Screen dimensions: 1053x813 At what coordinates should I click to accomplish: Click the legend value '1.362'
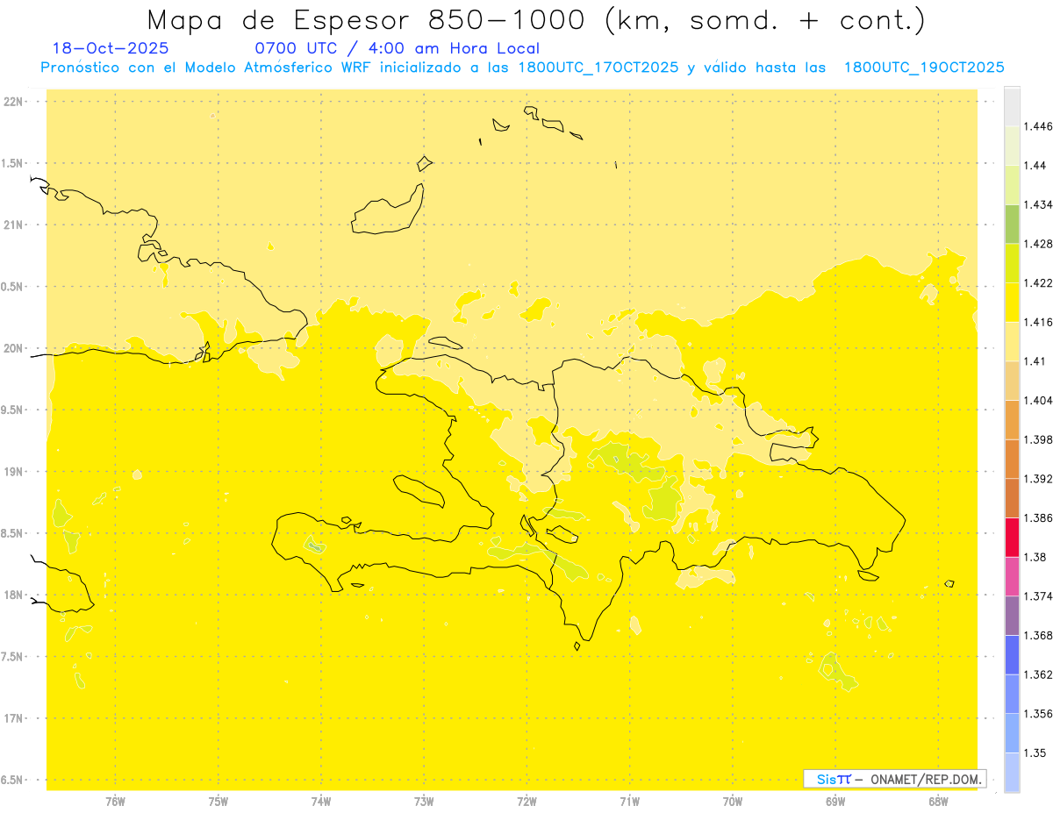tap(1038, 674)
